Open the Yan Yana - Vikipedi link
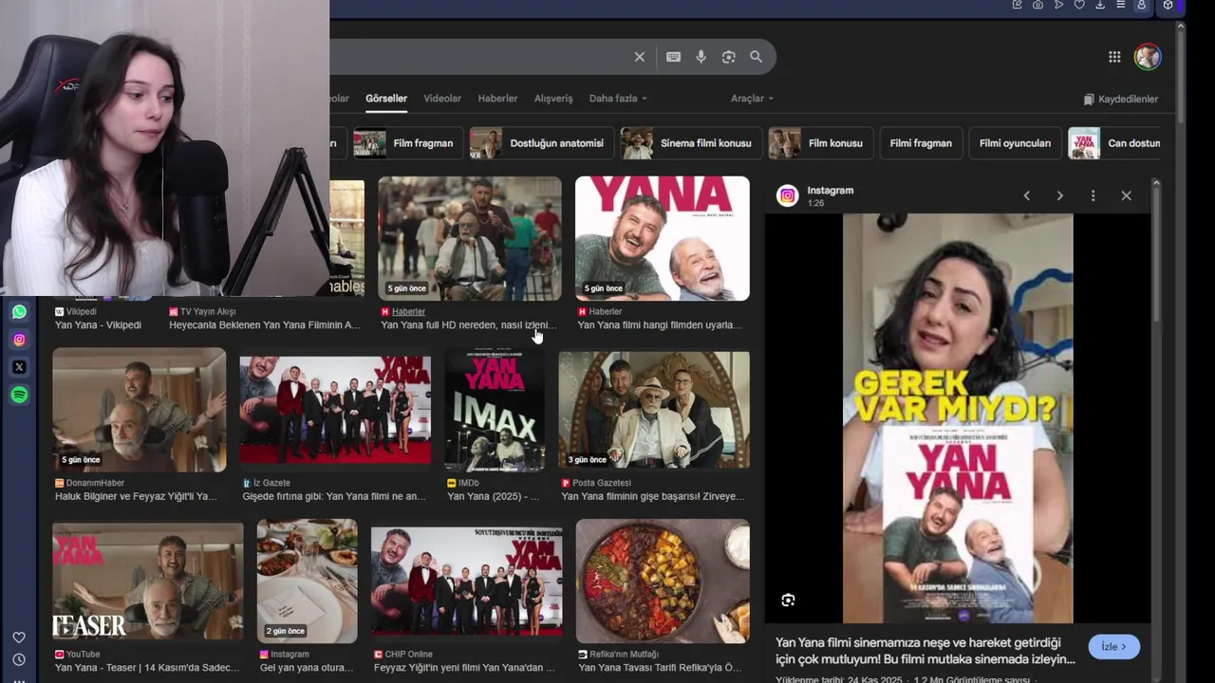 point(98,325)
